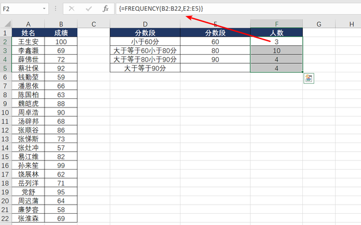Click the bin value cell 90 in column E
Screen dimensions: 361x225
(215, 59)
